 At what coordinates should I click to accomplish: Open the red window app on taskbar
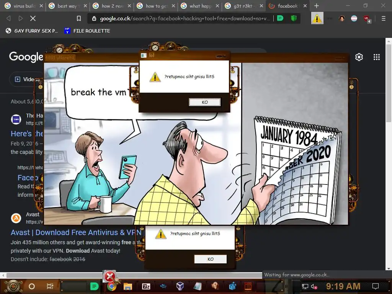click(248, 286)
